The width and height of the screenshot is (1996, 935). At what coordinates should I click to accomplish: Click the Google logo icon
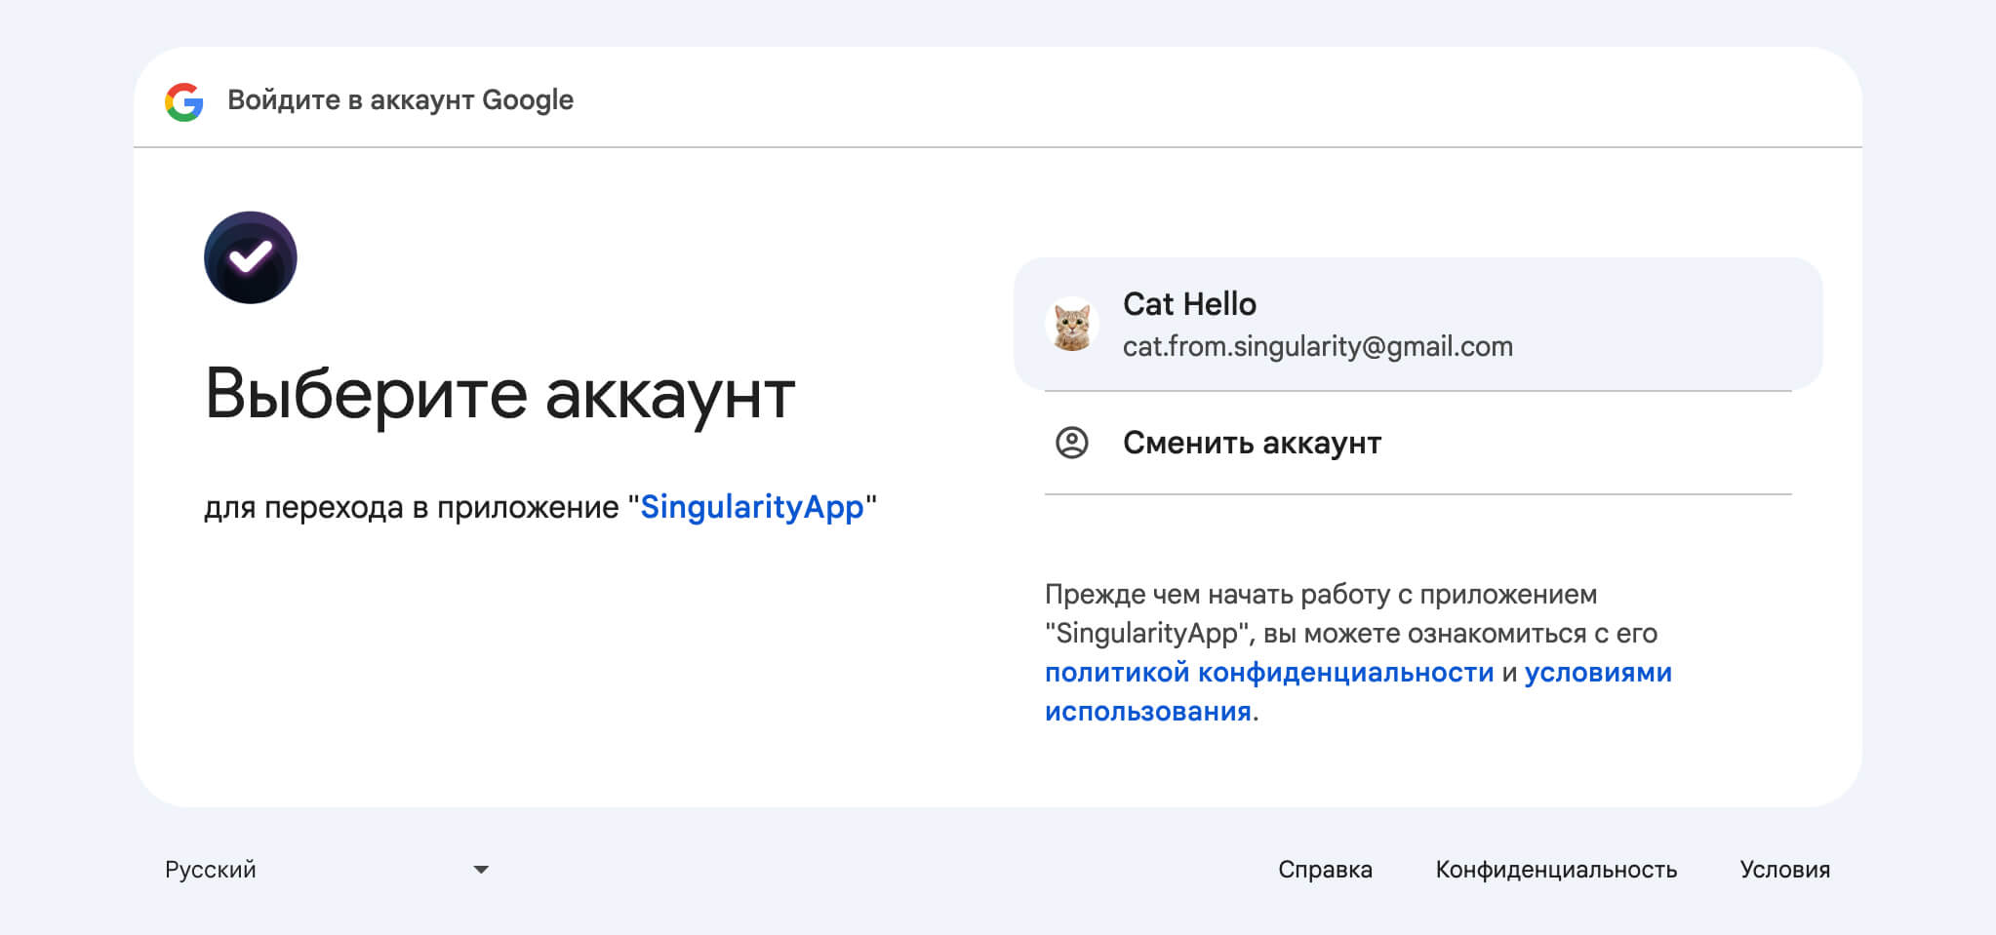(x=184, y=101)
